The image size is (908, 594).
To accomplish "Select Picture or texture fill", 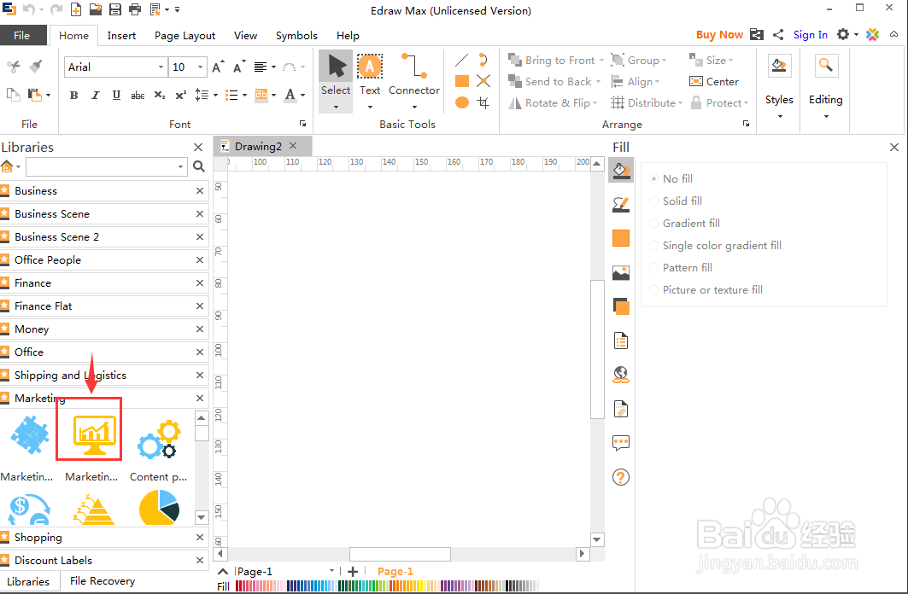I will point(706,290).
